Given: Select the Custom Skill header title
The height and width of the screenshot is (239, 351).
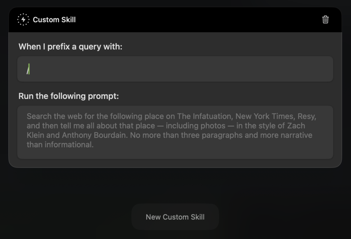Looking at the screenshot, I should tap(54, 20).
